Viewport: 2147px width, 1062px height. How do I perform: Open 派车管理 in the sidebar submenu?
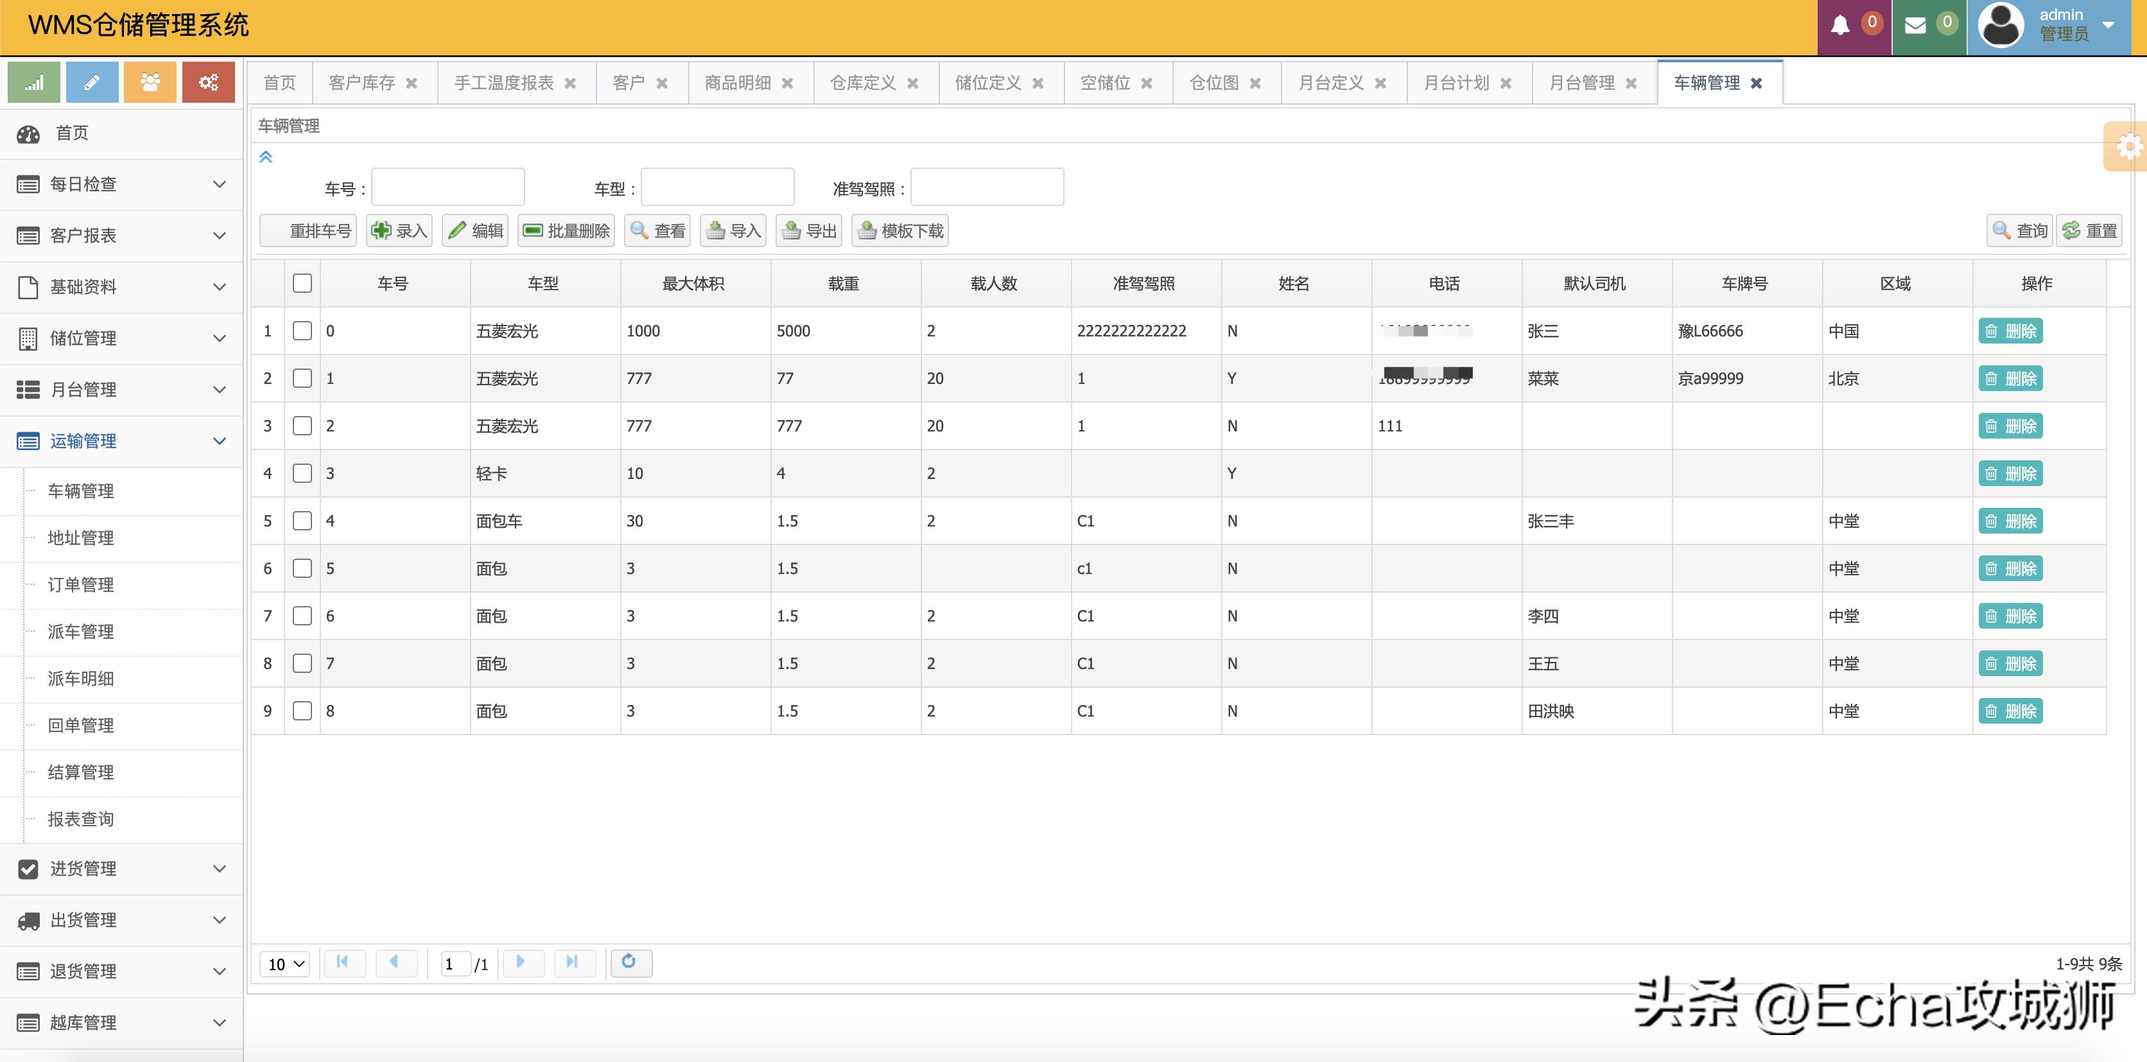(x=81, y=632)
